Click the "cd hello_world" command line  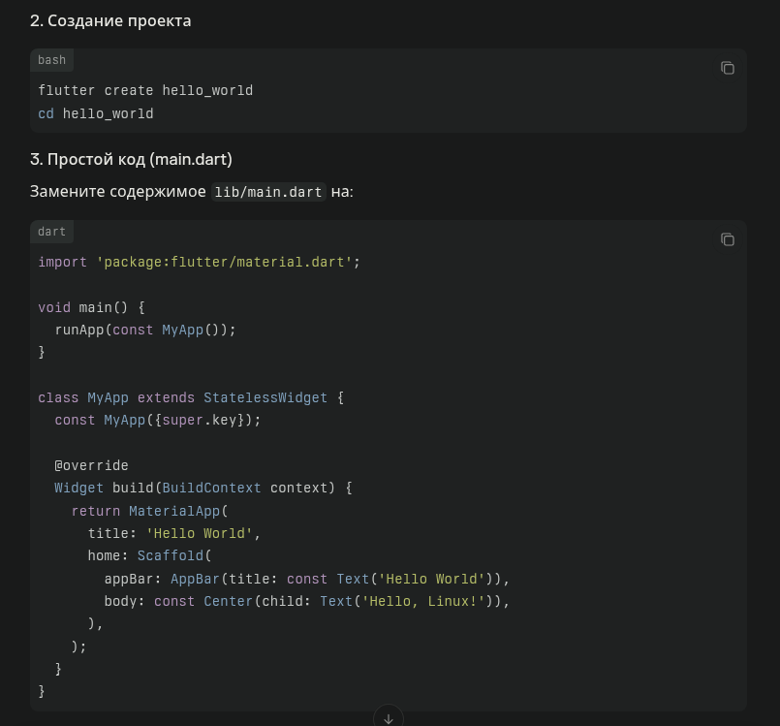pyautogui.click(x=96, y=113)
